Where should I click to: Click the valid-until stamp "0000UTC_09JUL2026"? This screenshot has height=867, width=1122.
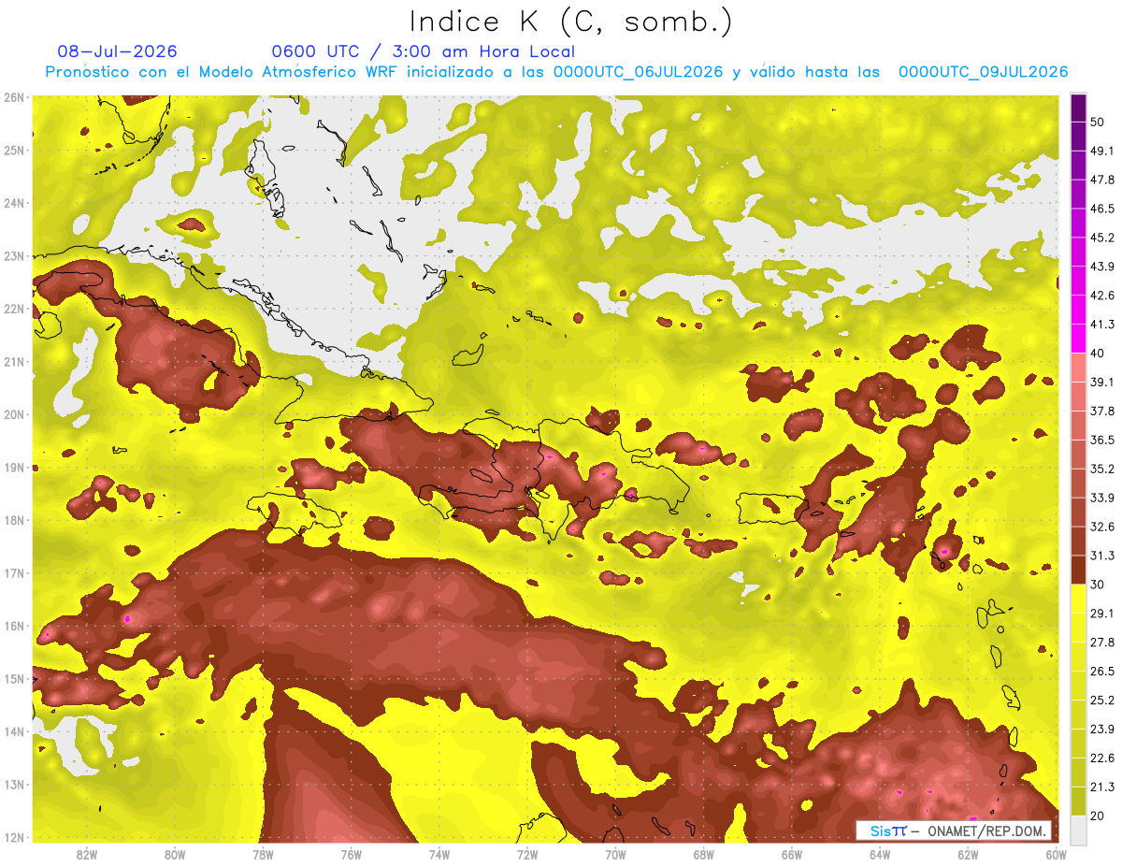[x=984, y=72]
